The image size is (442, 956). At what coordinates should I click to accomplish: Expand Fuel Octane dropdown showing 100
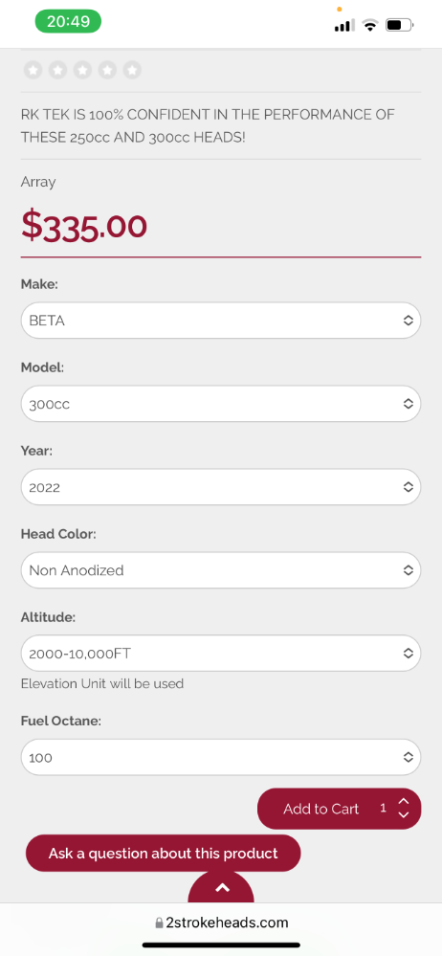click(x=221, y=757)
